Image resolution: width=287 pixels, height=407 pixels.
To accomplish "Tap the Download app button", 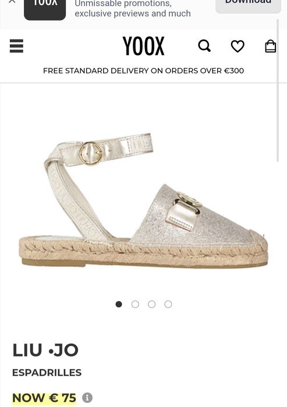I will click(x=248, y=6).
